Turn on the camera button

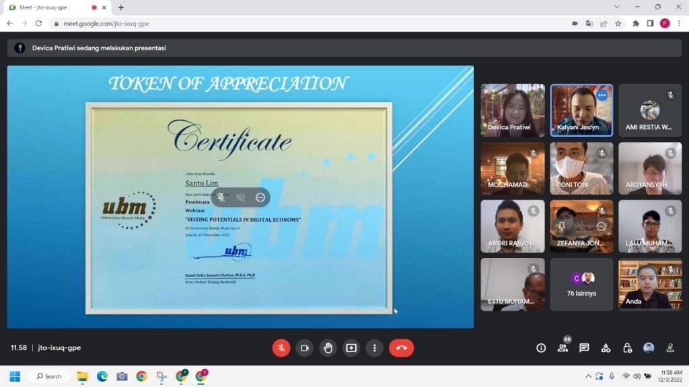[305, 348]
